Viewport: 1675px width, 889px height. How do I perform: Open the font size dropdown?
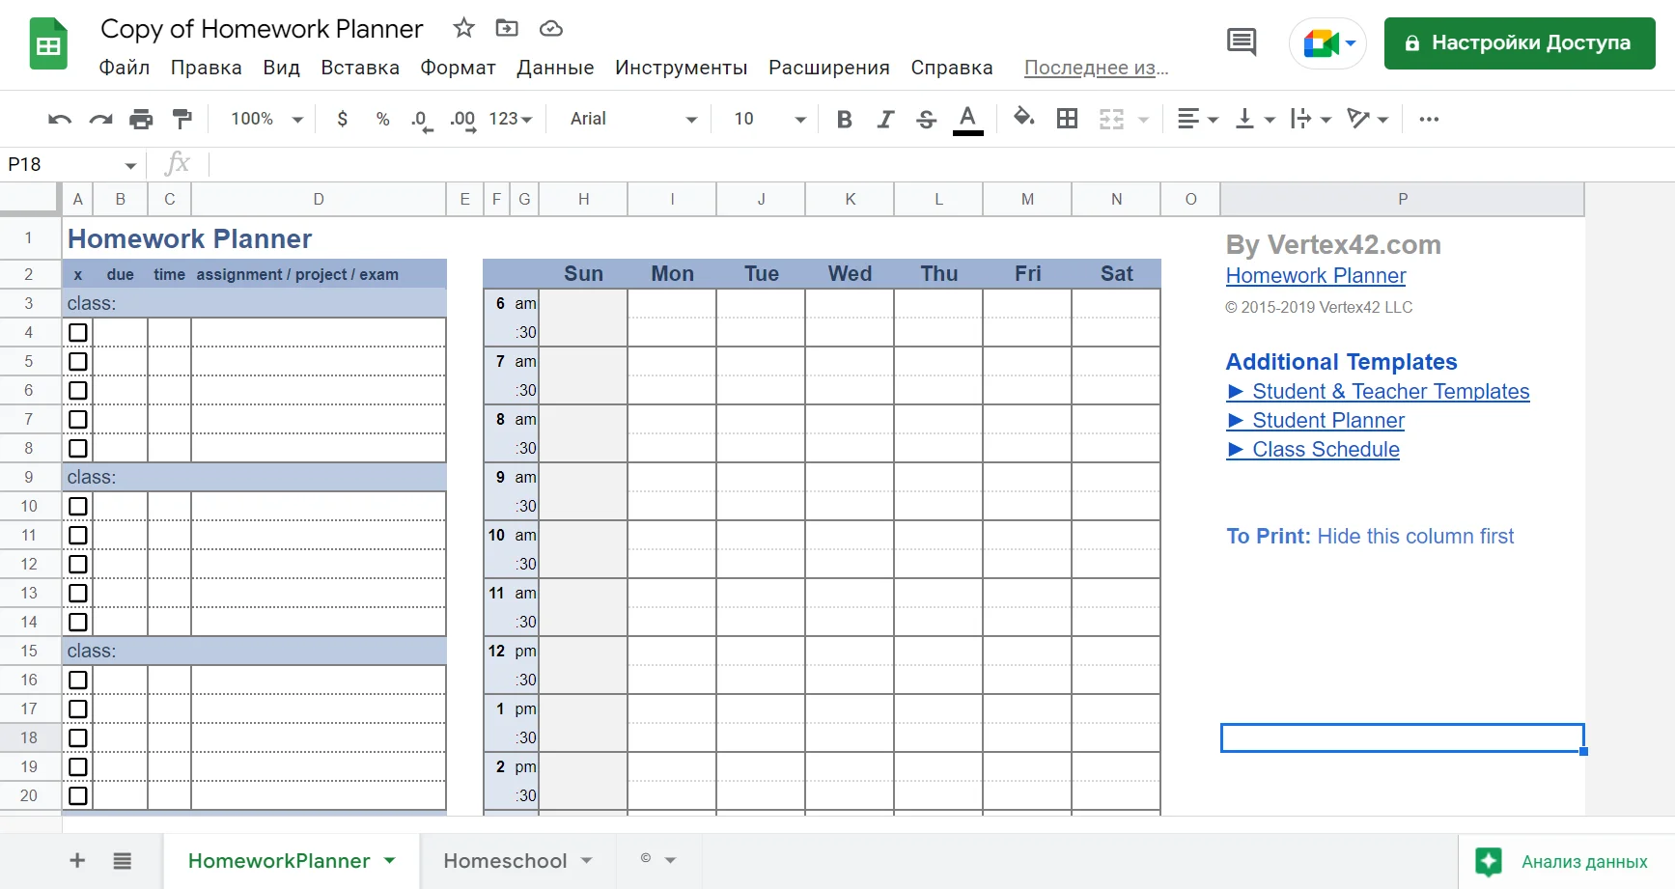[x=768, y=119]
